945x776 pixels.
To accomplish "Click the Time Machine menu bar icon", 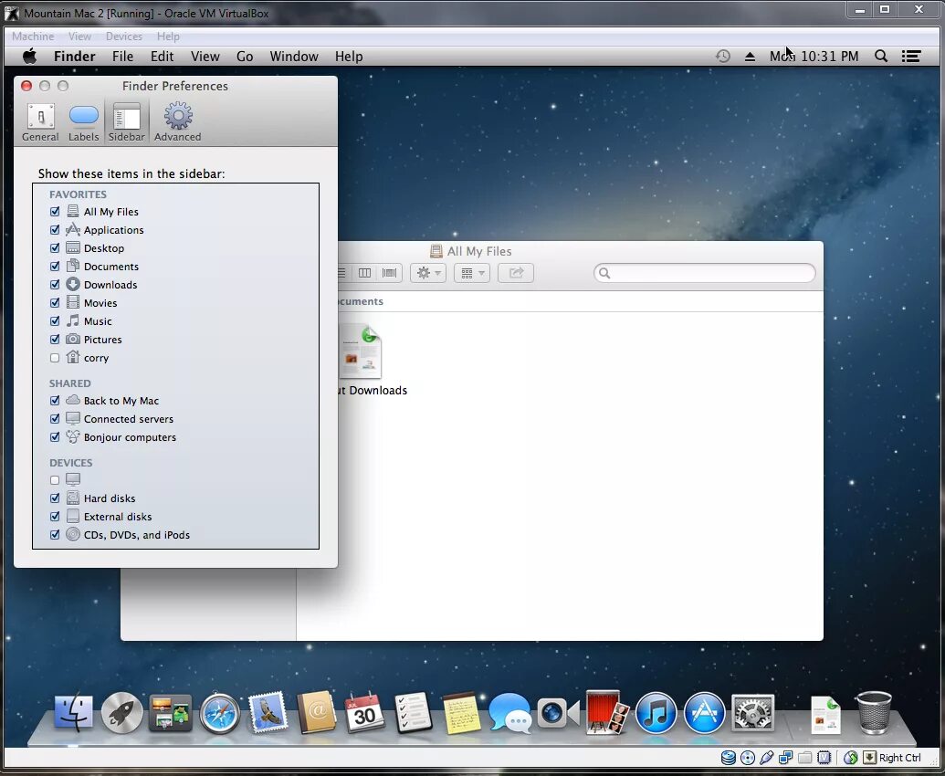I will pos(722,56).
